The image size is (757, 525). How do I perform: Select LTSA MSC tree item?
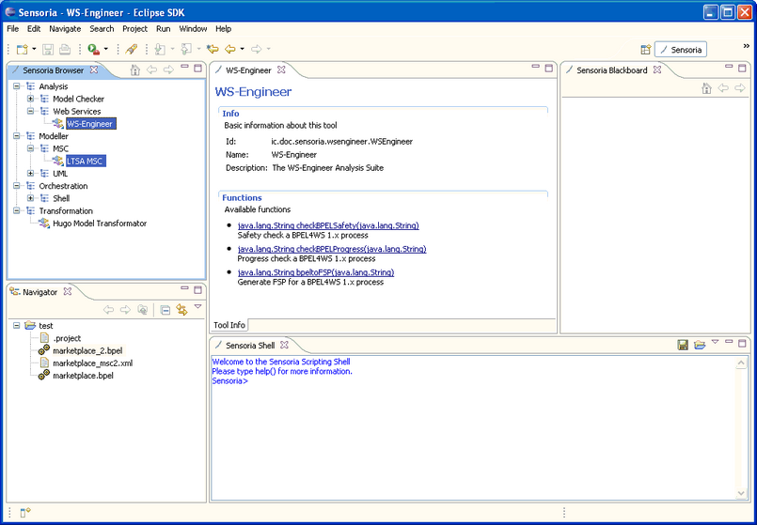pos(85,162)
